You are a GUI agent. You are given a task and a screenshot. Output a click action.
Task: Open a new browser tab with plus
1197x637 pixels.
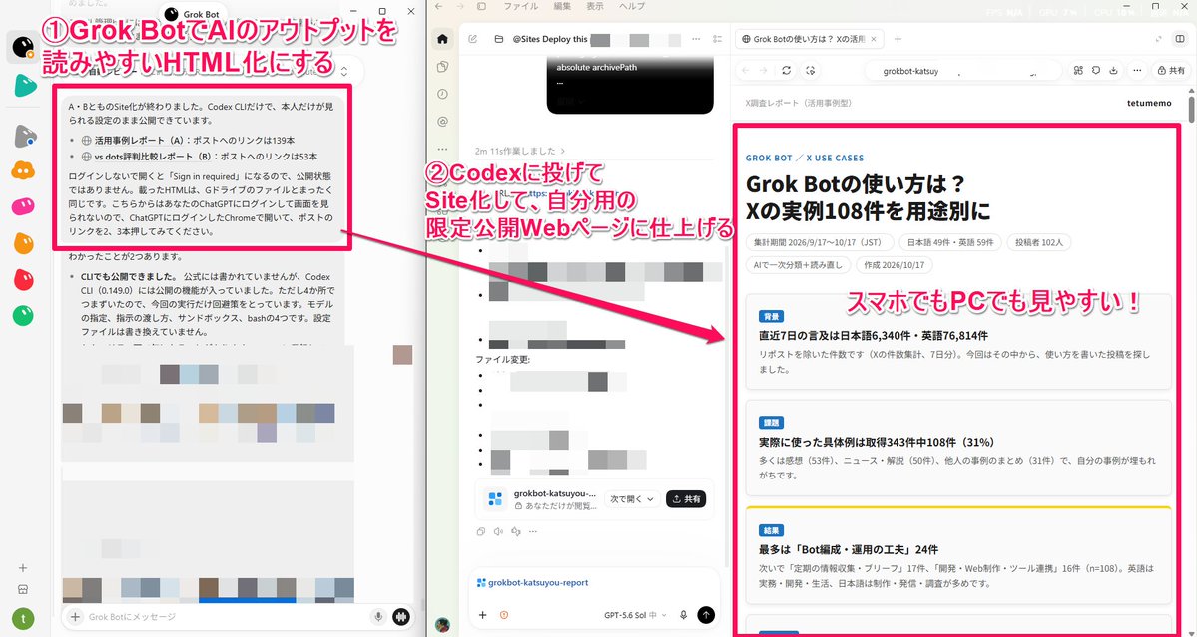point(898,39)
